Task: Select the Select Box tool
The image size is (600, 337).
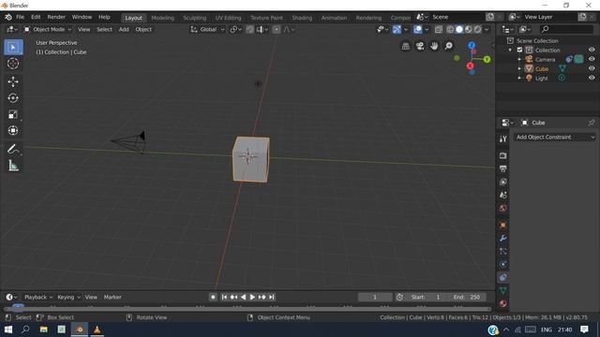Action: (x=13, y=48)
